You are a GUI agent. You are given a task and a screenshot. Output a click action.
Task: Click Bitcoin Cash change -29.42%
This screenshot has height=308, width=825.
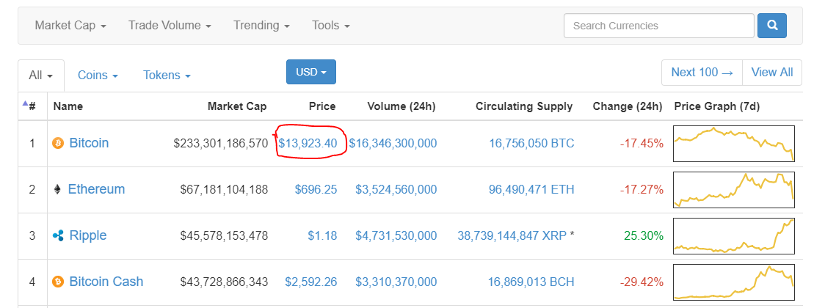click(x=642, y=282)
